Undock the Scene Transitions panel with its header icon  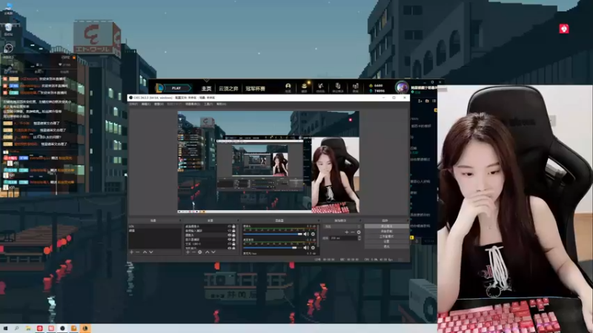tap(360, 221)
